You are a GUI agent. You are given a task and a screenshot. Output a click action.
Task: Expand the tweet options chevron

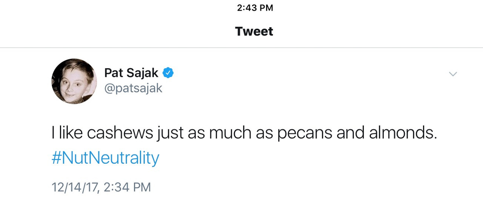point(453,74)
